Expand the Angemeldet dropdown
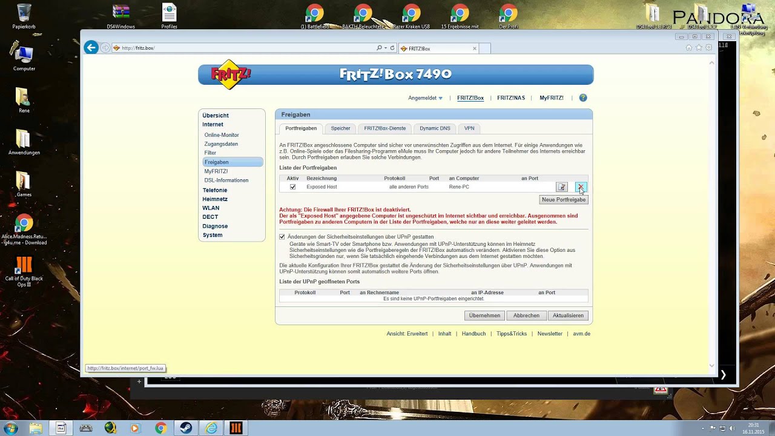Image resolution: width=775 pixels, height=436 pixels. 425,98
